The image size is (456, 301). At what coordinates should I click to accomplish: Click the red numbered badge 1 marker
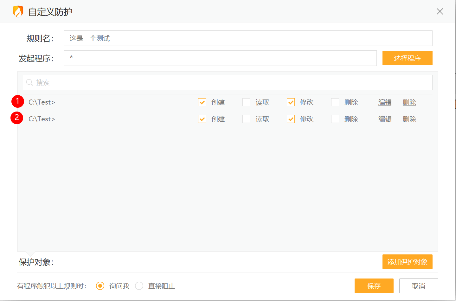17,101
